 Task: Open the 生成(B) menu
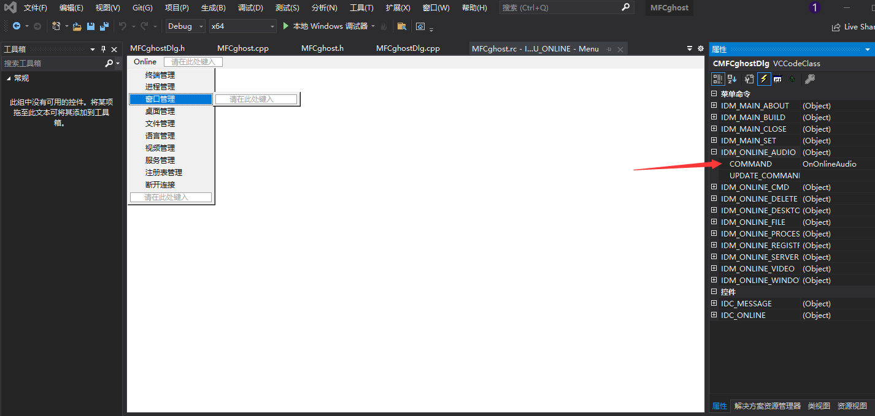point(214,8)
